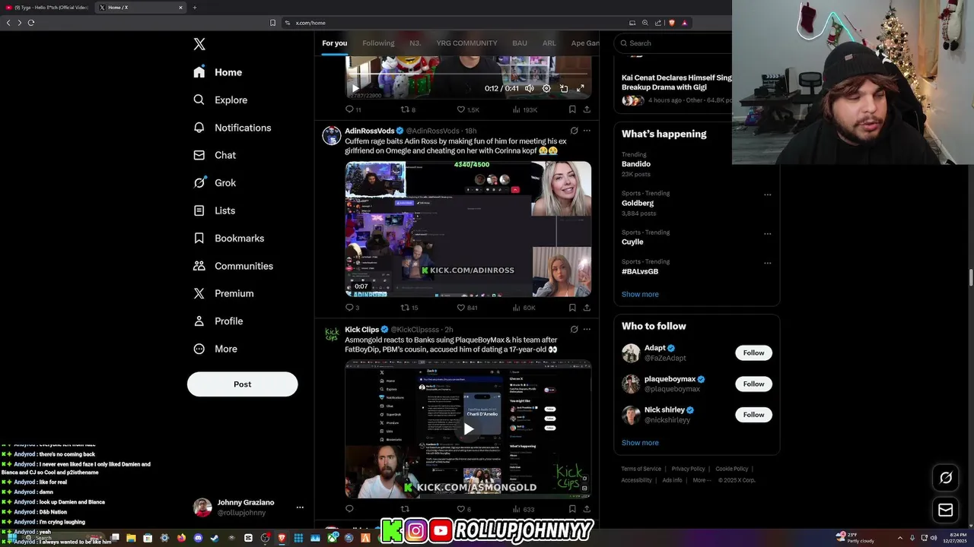Open the top video player's settings gear
This screenshot has width=974, height=547.
(x=546, y=88)
